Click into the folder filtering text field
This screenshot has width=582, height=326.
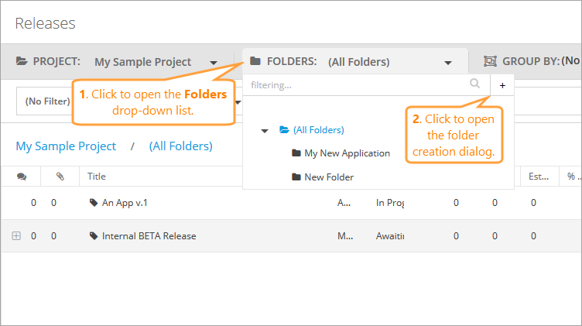coord(356,84)
